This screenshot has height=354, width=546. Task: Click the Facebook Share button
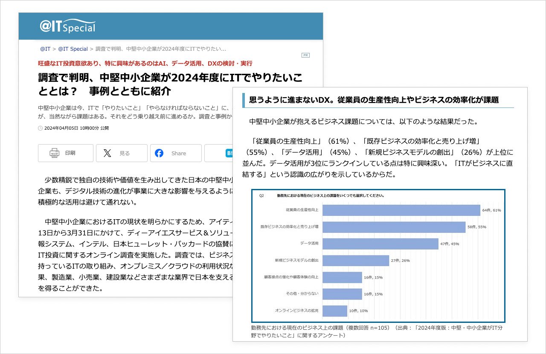click(x=176, y=153)
